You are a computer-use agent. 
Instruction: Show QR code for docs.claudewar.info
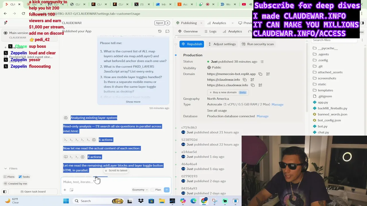pyautogui.click(x=260, y=85)
